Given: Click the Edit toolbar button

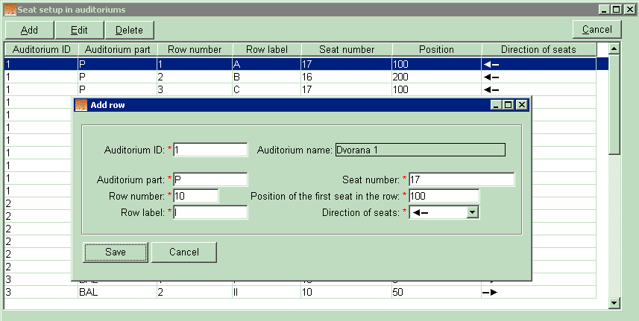Looking at the screenshot, I should tap(79, 30).
